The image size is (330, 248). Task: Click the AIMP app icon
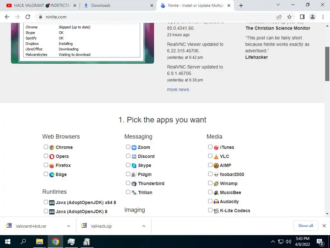(x=216, y=166)
